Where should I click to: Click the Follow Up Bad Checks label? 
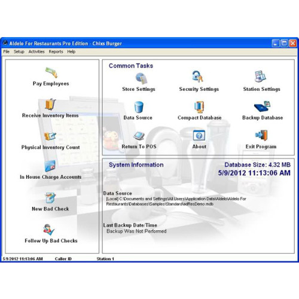[x=51, y=241]
